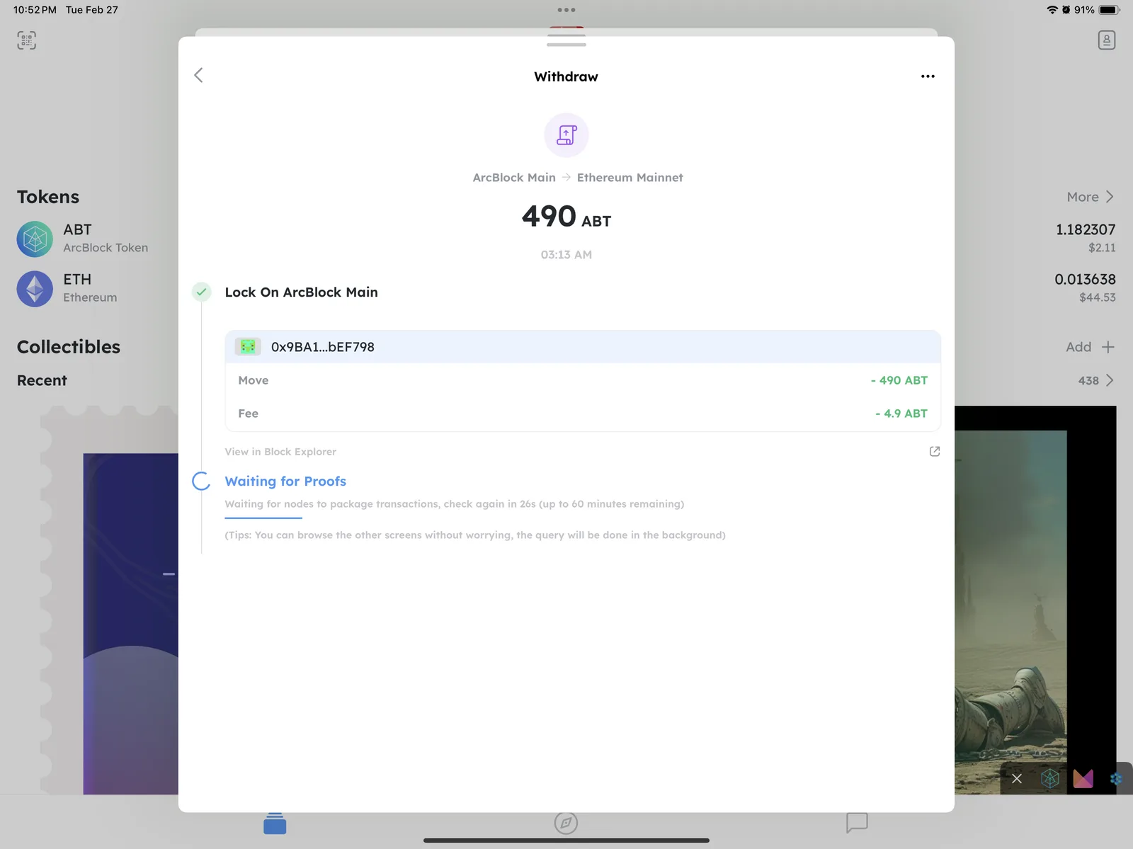Screen dimensions: 1133x849
Task: Click the Tokens section heading
Action: pos(48,197)
